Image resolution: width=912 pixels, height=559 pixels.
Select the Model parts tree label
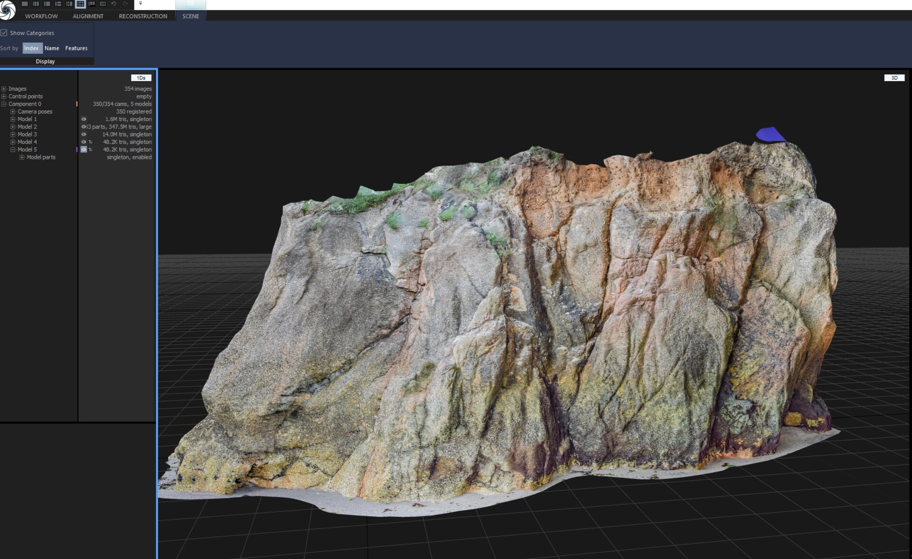click(x=41, y=157)
